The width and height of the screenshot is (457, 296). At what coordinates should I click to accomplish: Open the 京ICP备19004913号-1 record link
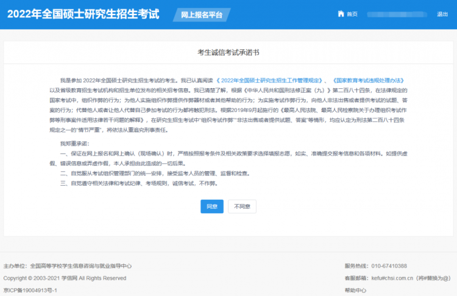[x=30, y=291]
